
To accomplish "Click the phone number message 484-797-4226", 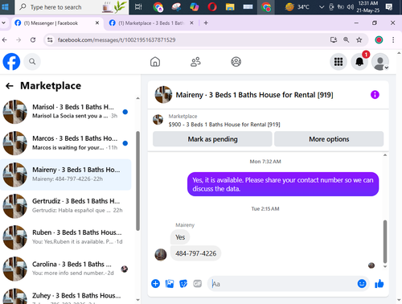I will [x=195, y=253].
